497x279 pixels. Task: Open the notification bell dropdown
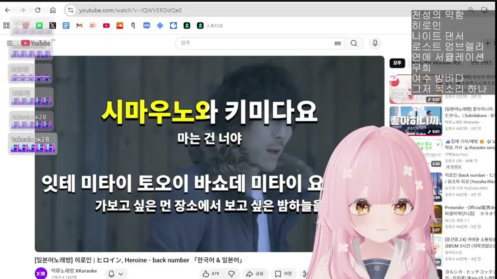pyautogui.click(x=116, y=274)
